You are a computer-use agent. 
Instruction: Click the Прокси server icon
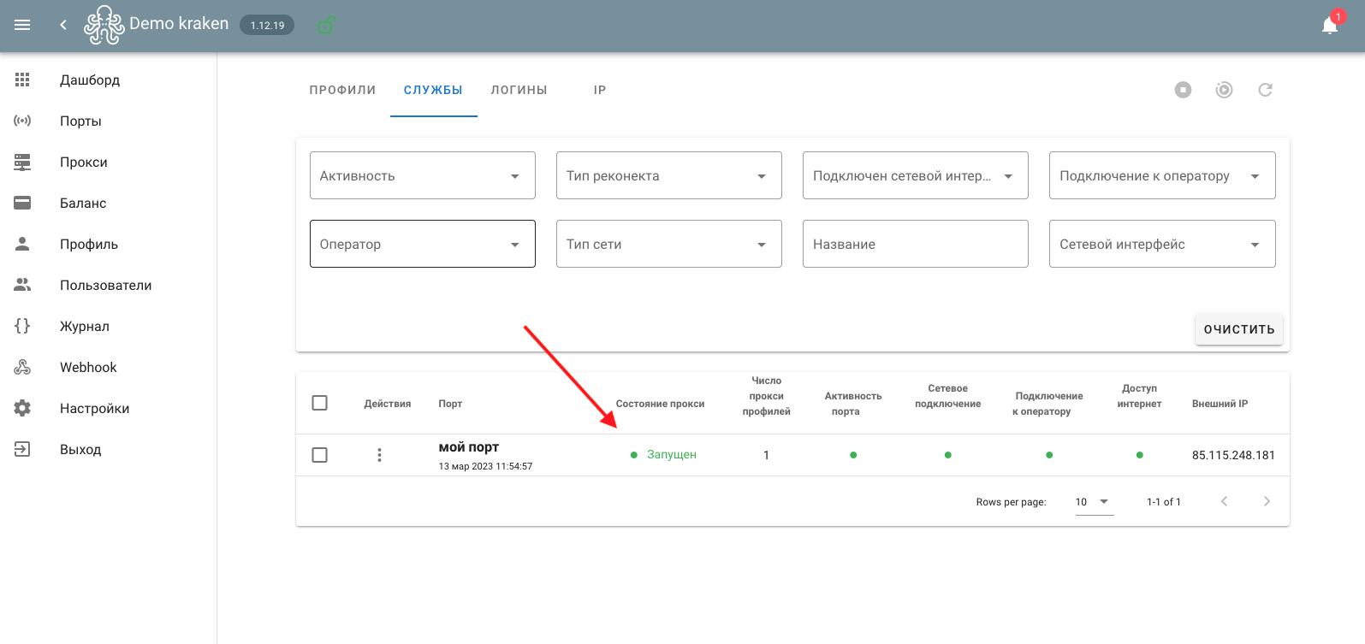(x=22, y=162)
